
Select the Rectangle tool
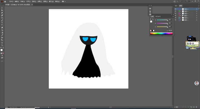[2, 18]
